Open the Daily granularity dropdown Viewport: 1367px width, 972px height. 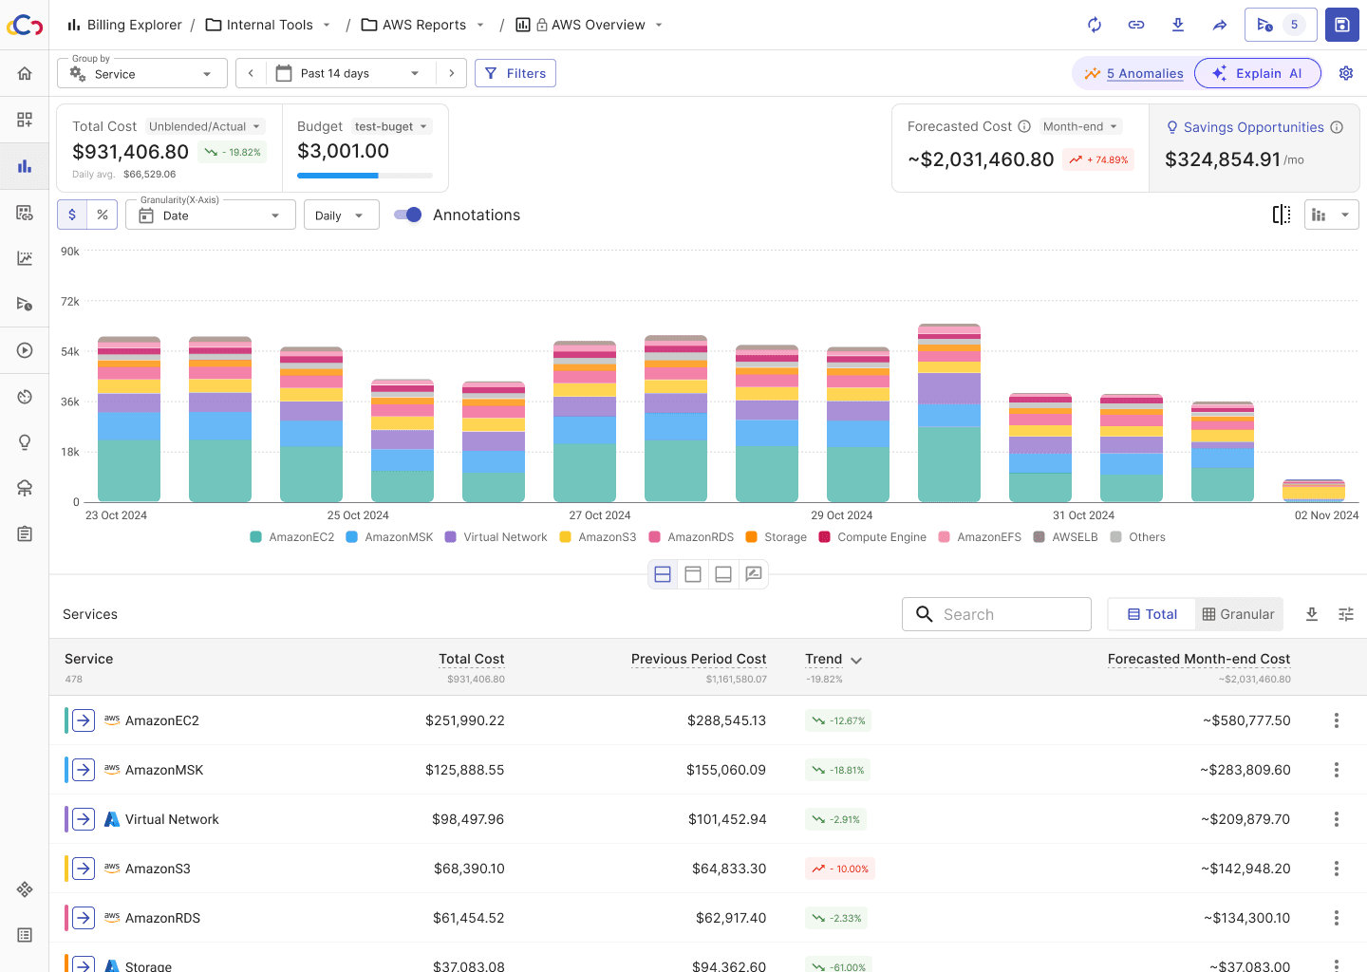(342, 215)
